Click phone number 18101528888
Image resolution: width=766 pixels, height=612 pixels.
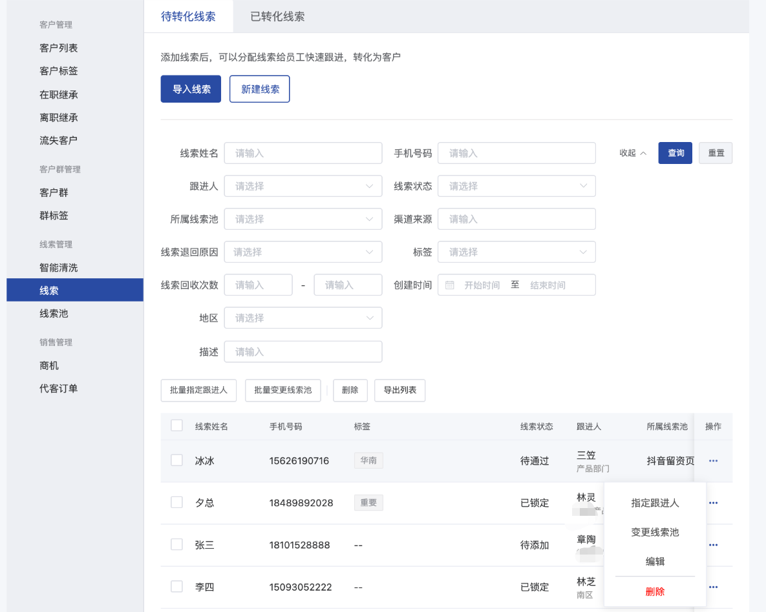[299, 545]
